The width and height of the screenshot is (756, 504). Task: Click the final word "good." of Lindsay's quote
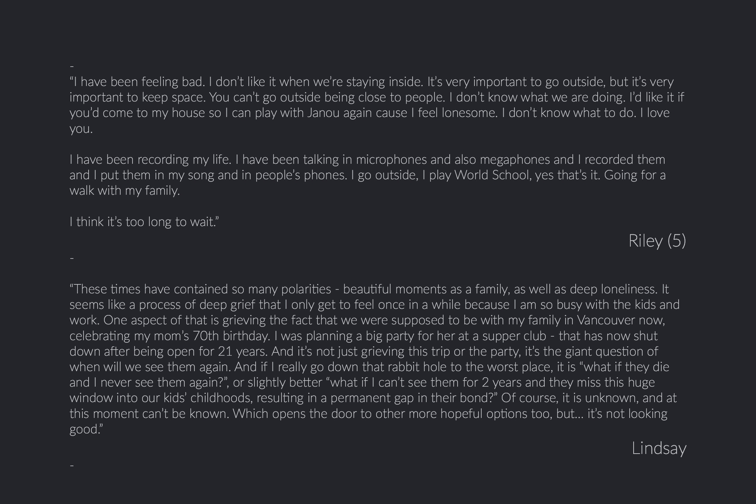pyautogui.click(x=86, y=429)
